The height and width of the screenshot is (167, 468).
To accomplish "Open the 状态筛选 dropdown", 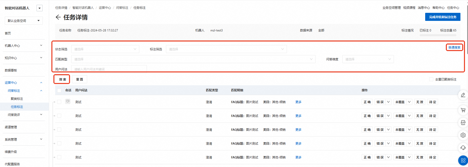I will [105, 49].
